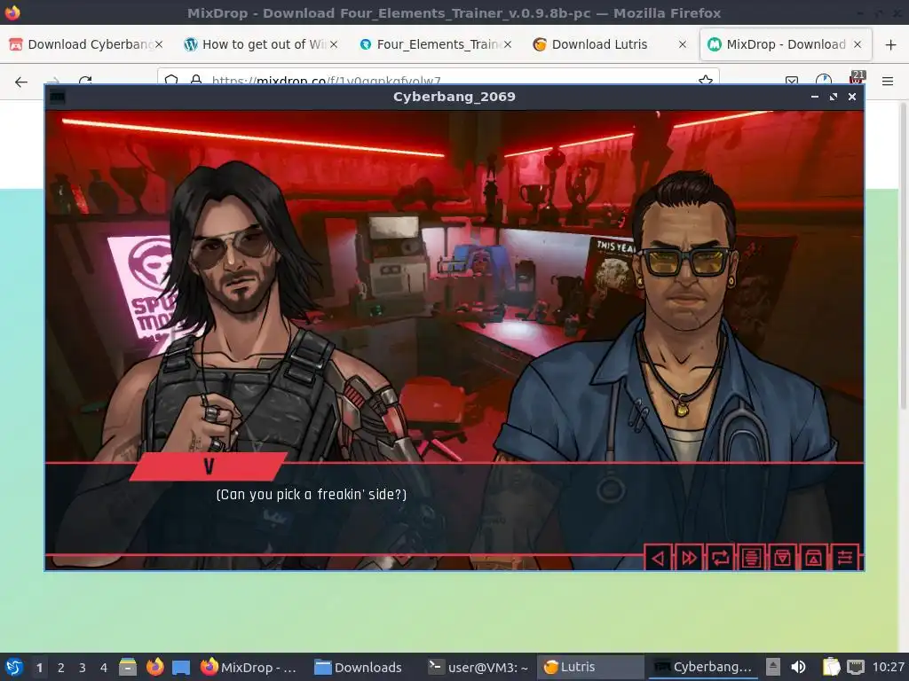
Task: Open clipboard manager tray icon
Action: [x=831, y=667]
